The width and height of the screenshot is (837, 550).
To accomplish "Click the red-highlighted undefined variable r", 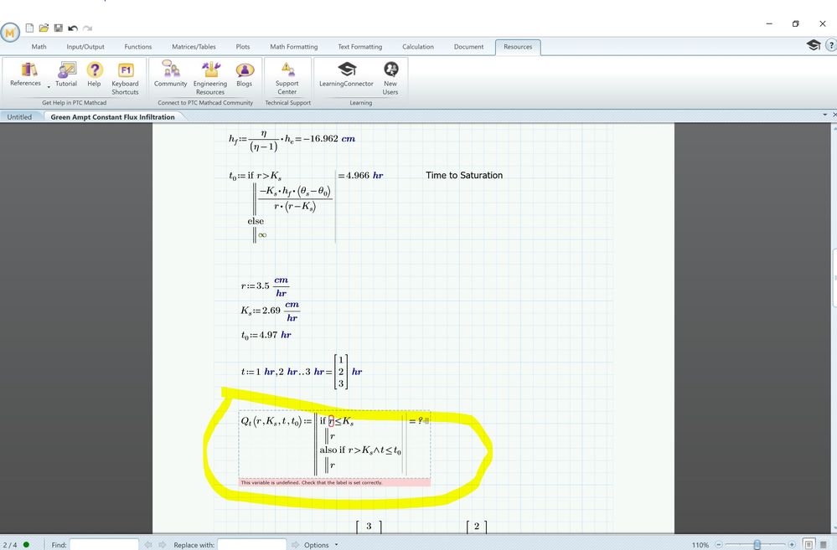I will click(331, 421).
